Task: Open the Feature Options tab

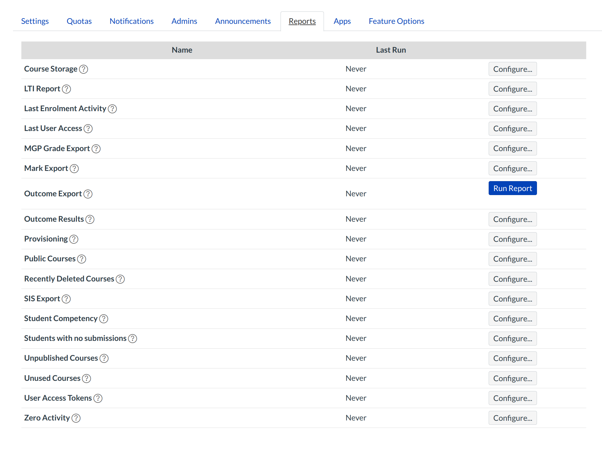Action: tap(396, 21)
